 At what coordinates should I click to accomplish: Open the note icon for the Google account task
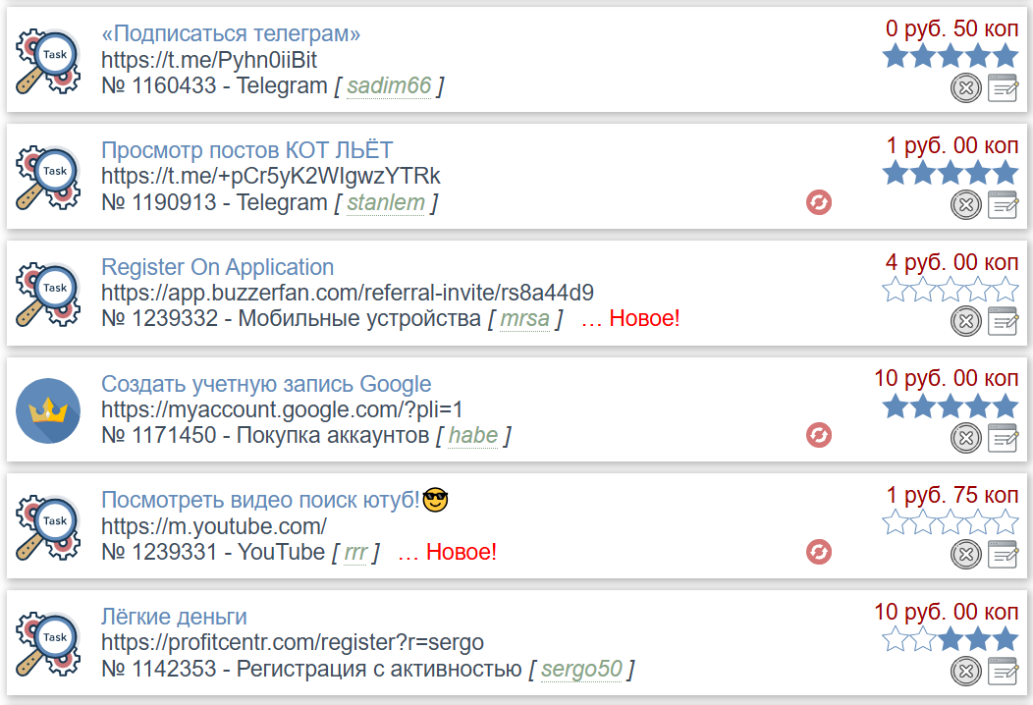point(1003,438)
